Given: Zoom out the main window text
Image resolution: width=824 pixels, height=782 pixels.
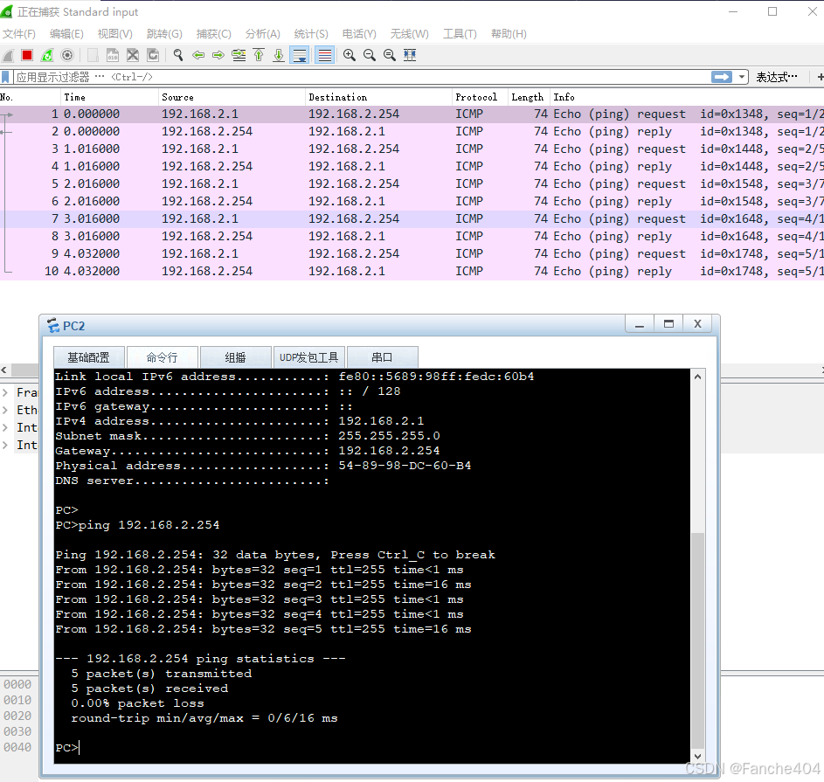Looking at the screenshot, I should [x=370, y=55].
